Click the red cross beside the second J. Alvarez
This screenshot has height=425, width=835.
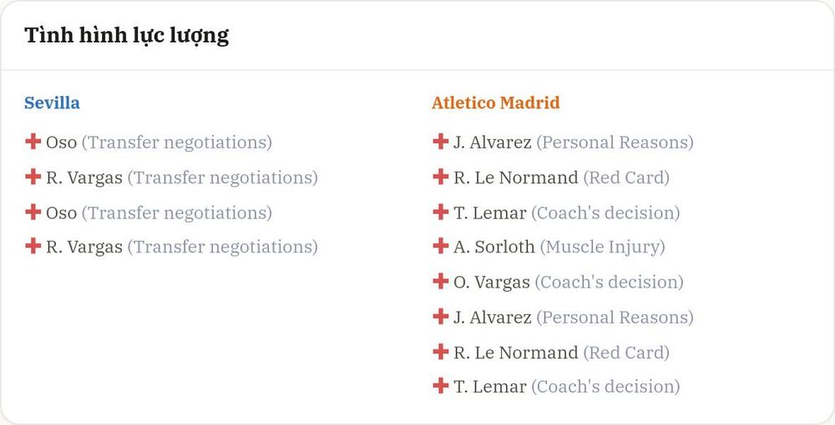pyautogui.click(x=440, y=316)
